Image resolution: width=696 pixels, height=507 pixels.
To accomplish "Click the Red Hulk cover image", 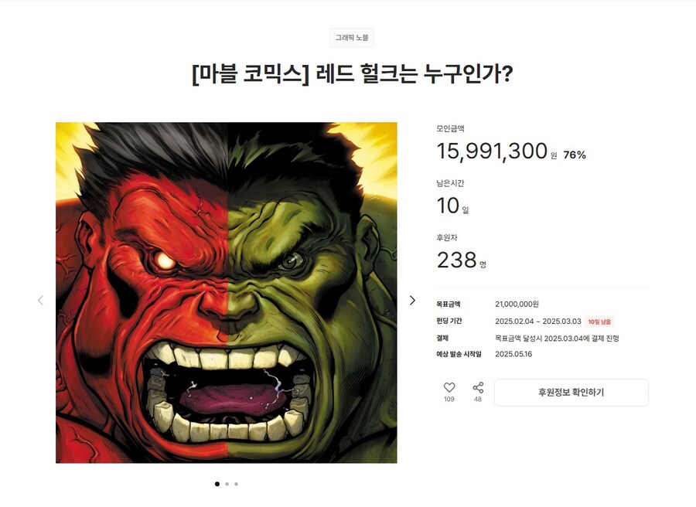I will 227,293.
